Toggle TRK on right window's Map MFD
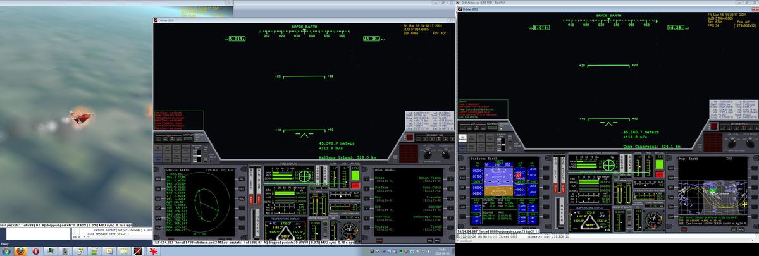The height and width of the screenshot is (256, 759). pos(670,207)
